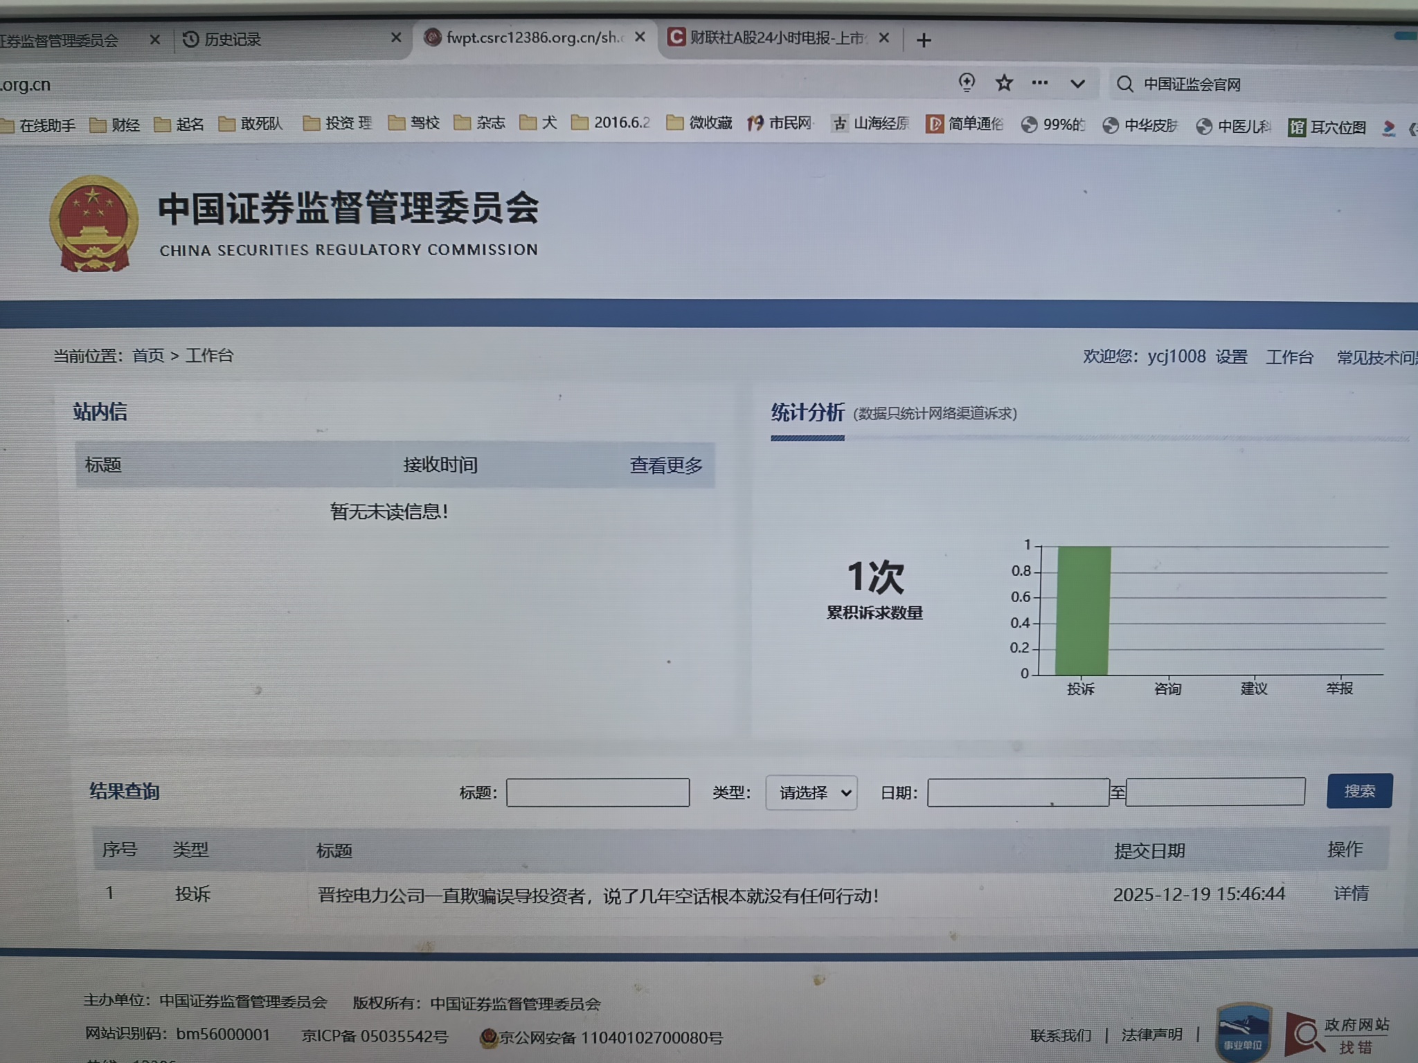Click the CSRC national emblem logo
Image resolution: width=1418 pixels, height=1063 pixels.
click(93, 224)
